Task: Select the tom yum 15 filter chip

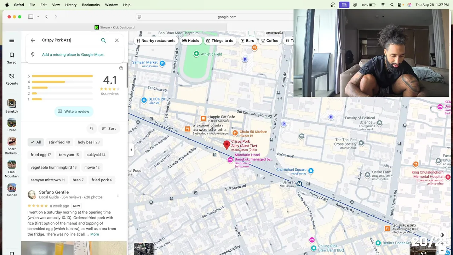Action: click(x=69, y=155)
